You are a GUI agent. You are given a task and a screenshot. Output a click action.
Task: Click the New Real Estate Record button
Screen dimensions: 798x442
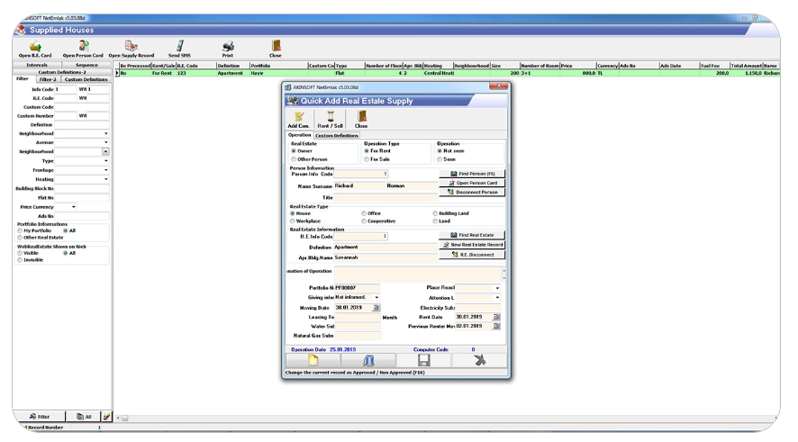pyautogui.click(x=472, y=245)
